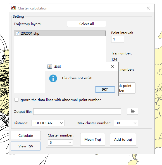The width and height of the screenshot is (162, 165).
Task: Expand the Max cluster number dropdown
Action: click(x=126, y=123)
